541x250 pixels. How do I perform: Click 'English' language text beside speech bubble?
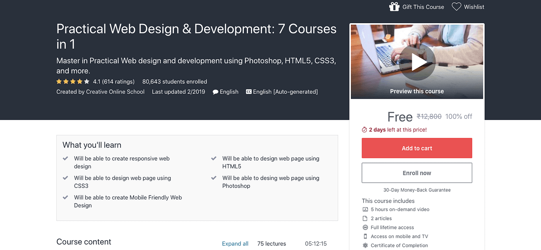coord(229,92)
